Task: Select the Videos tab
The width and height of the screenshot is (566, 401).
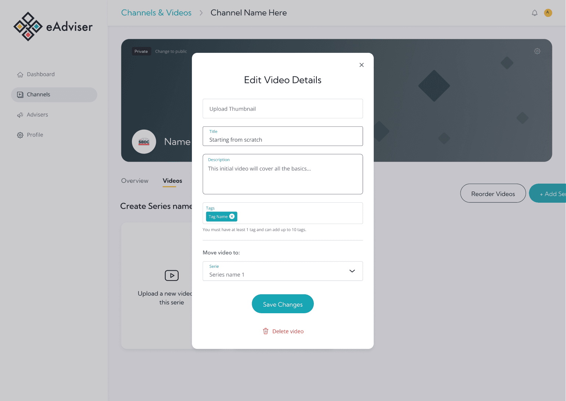Action: click(x=172, y=181)
